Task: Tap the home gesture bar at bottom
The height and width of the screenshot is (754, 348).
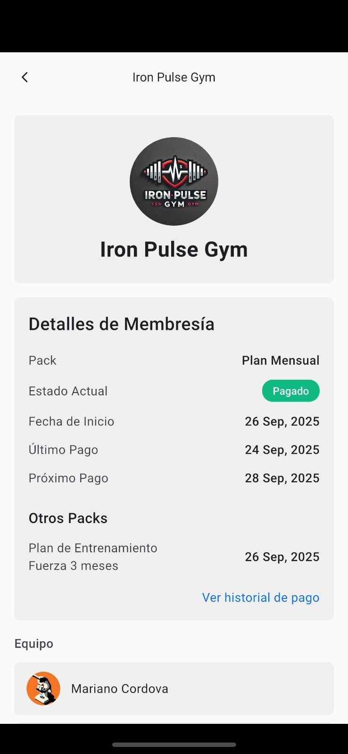Action: coord(174,745)
